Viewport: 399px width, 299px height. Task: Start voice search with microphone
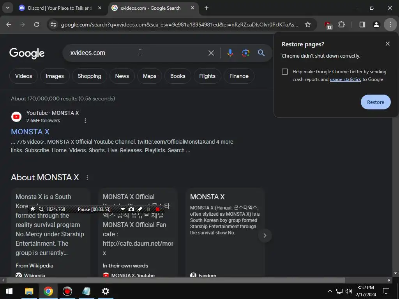tap(230, 53)
